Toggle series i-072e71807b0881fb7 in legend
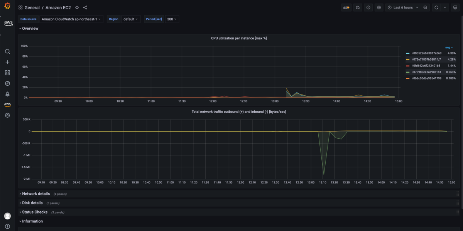This screenshot has height=231, width=463. (x=426, y=59)
